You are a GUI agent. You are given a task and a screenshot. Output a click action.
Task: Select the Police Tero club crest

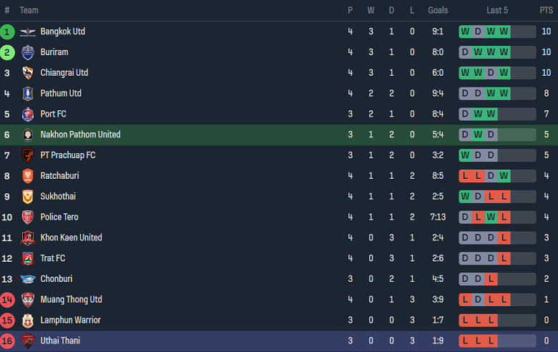click(28, 217)
